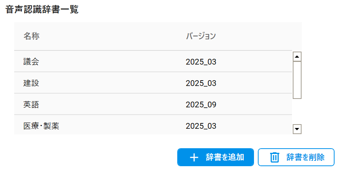The width and height of the screenshot is (338, 170).
Task: Click the 名称 column header
Action: click(31, 36)
